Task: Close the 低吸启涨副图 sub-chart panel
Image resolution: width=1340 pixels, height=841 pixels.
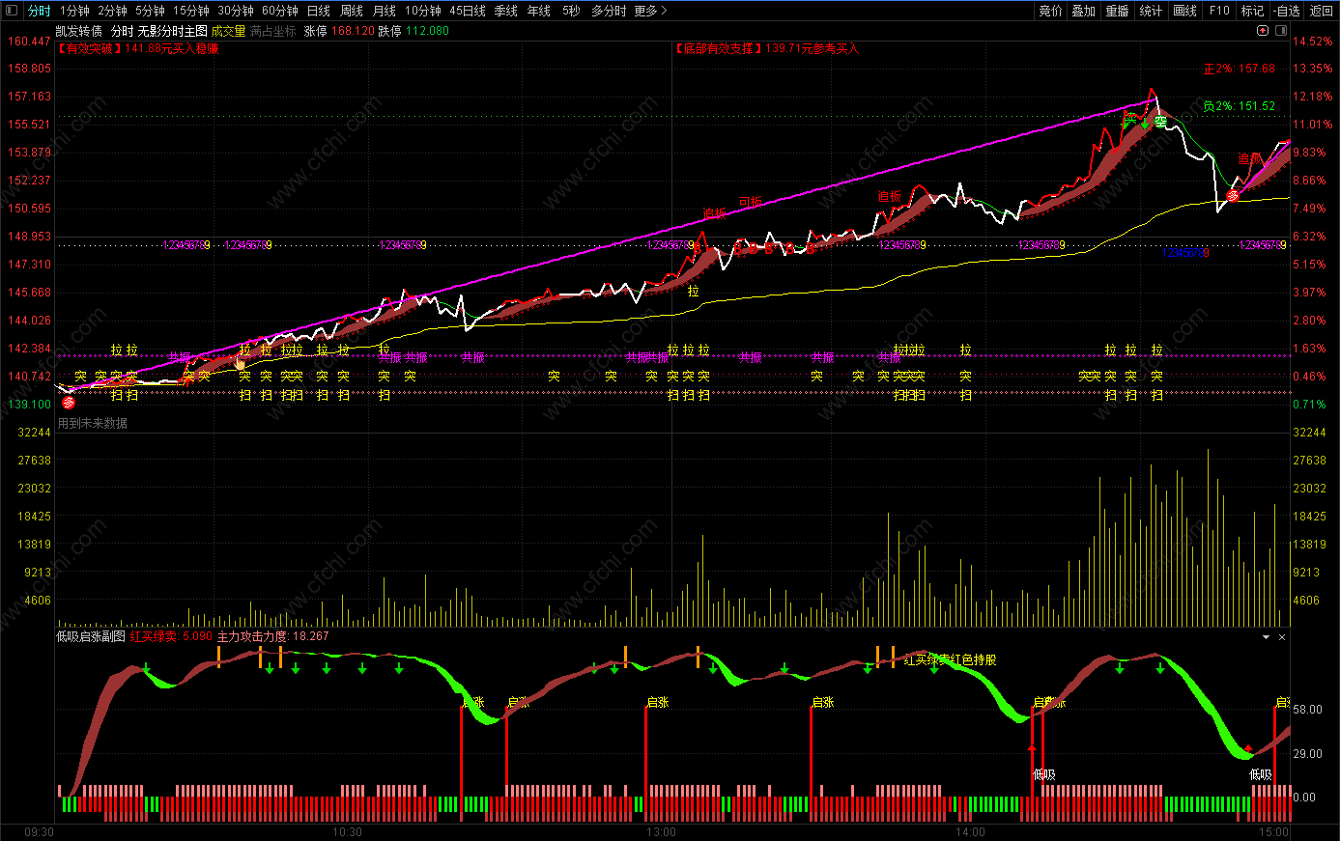Action: [x=1282, y=637]
